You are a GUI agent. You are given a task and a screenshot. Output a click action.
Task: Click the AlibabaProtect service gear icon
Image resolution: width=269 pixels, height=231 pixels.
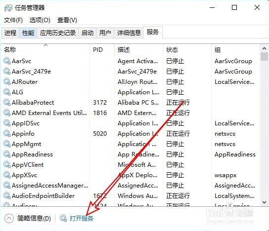[7, 102]
